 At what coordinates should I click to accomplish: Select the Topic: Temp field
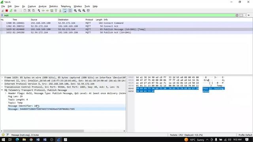click(x=15, y=103)
